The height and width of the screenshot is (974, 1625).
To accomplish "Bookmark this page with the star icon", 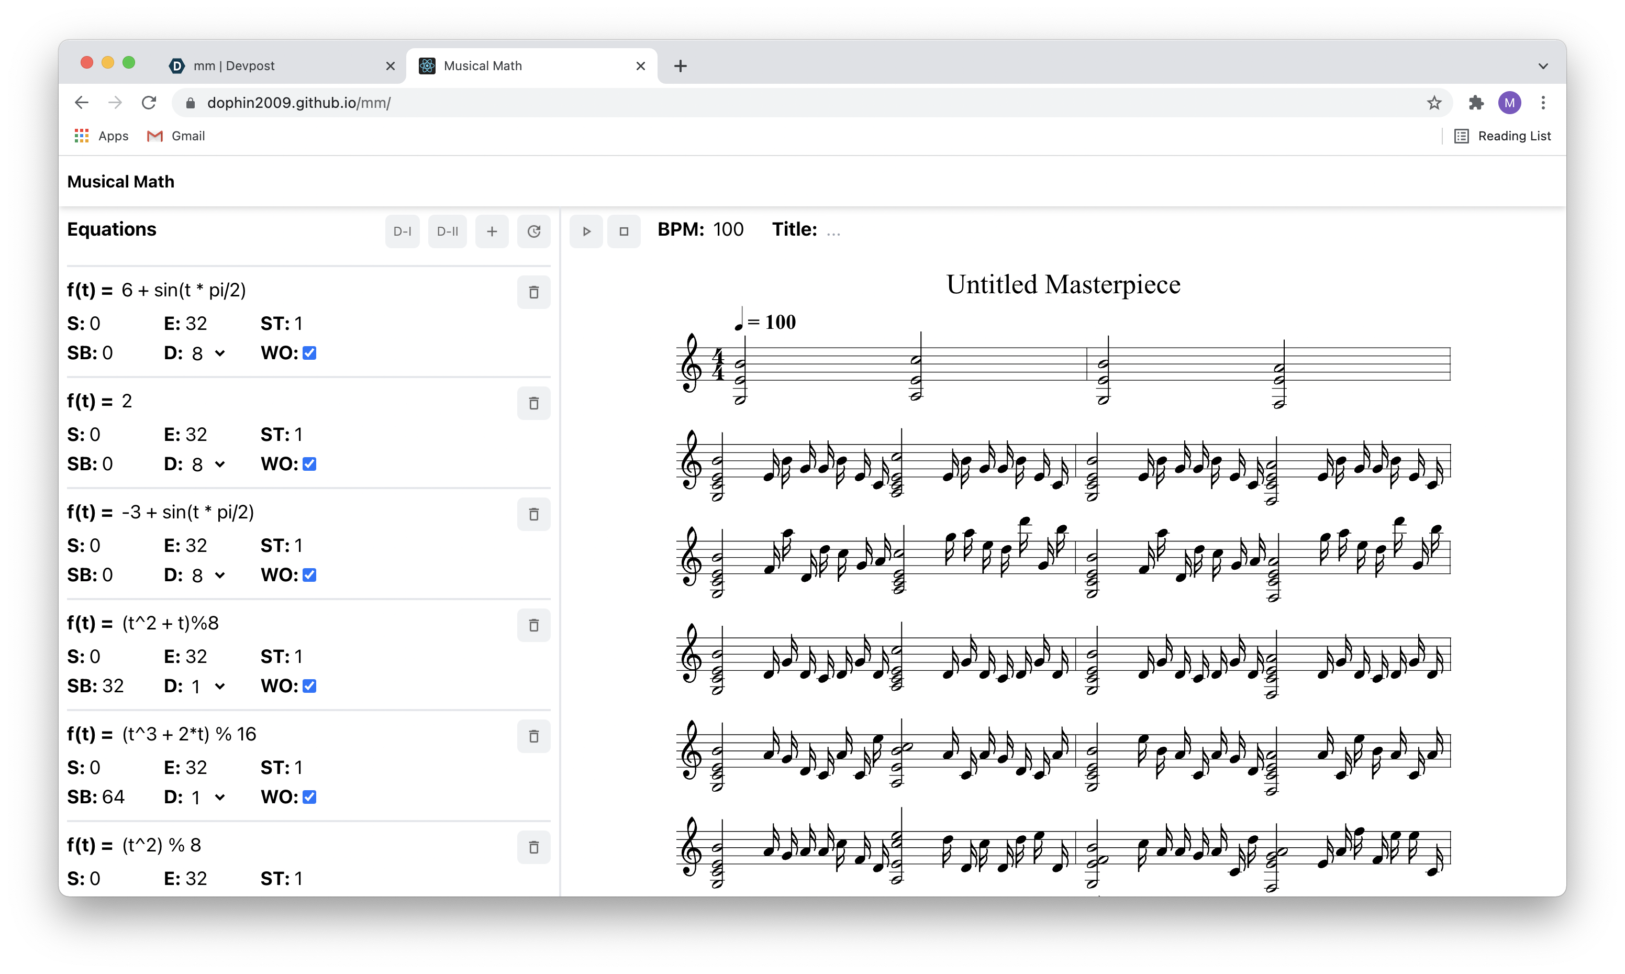I will pos(1434,103).
